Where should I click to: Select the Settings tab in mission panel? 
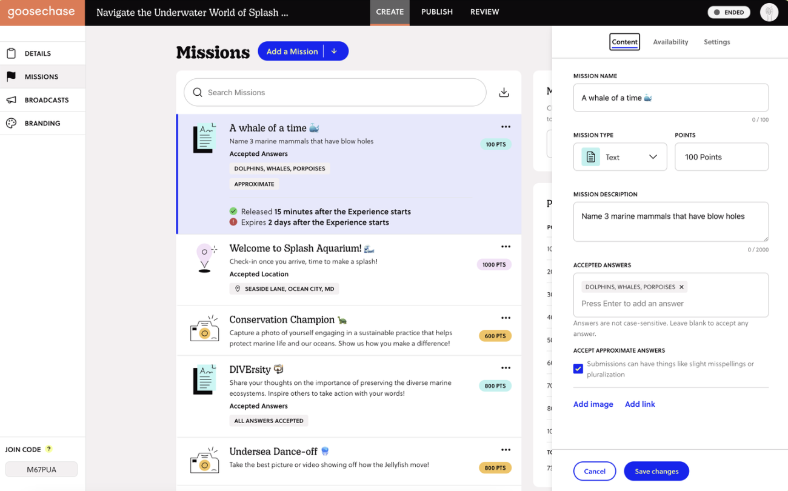point(716,42)
